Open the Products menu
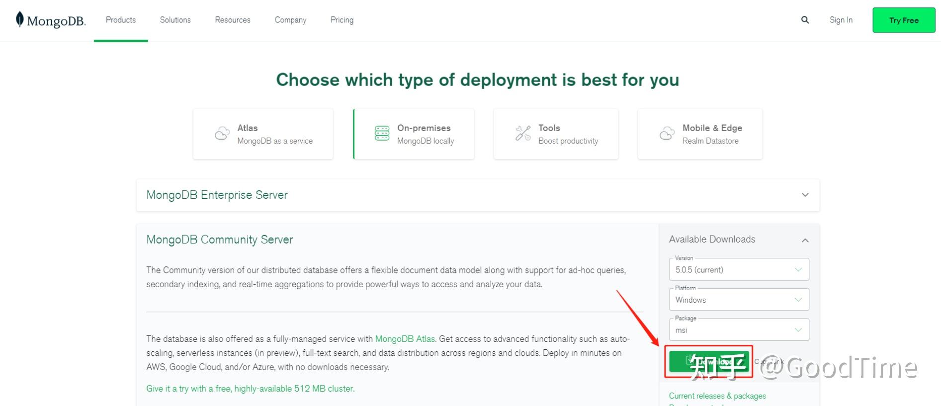The height and width of the screenshot is (406, 941). (x=121, y=20)
